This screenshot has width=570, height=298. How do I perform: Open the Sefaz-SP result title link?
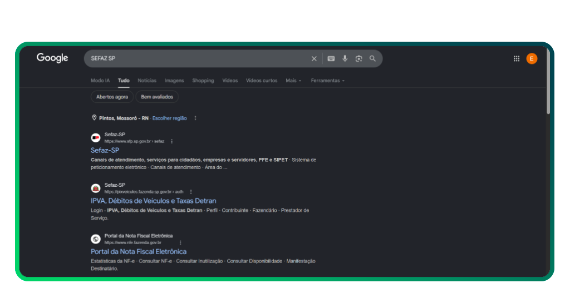click(x=105, y=150)
